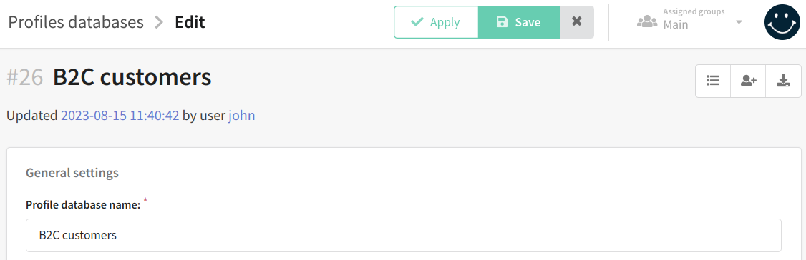Focus the Profile database name field
The image size is (806, 260).
coord(404,236)
